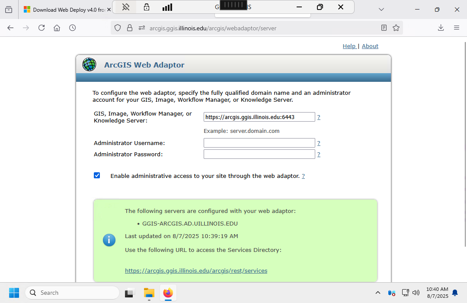This screenshot has height=303, width=467.
Task: Click the Windows Start button
Action: (14, 293)
